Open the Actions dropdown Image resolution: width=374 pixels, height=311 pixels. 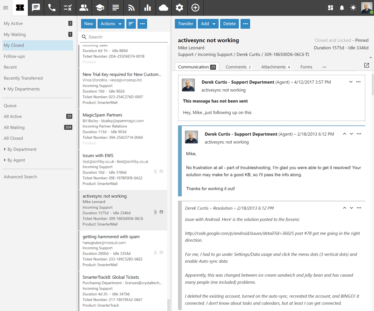click(111, 24)
